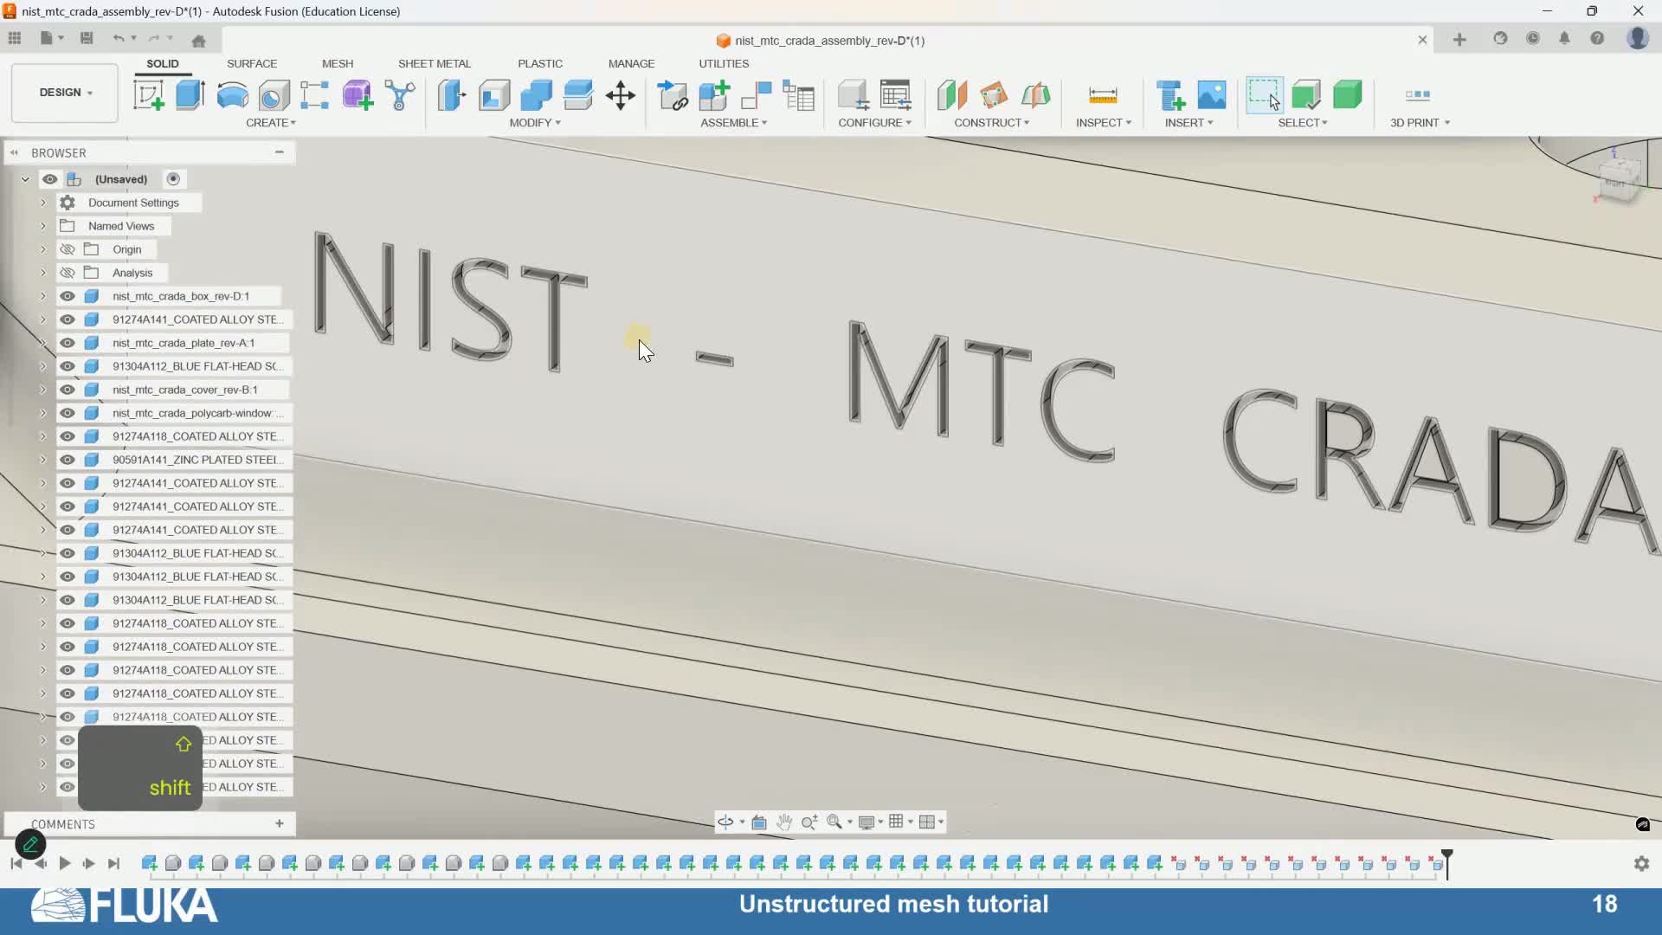Select the Insert Canvas image icon
This screenshot has height=935, width=1662.
tap(1212, 95)
